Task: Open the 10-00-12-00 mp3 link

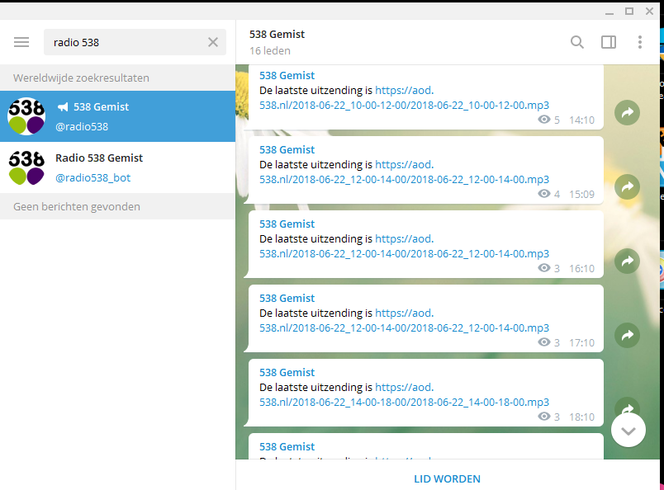Action: point(404,105)
